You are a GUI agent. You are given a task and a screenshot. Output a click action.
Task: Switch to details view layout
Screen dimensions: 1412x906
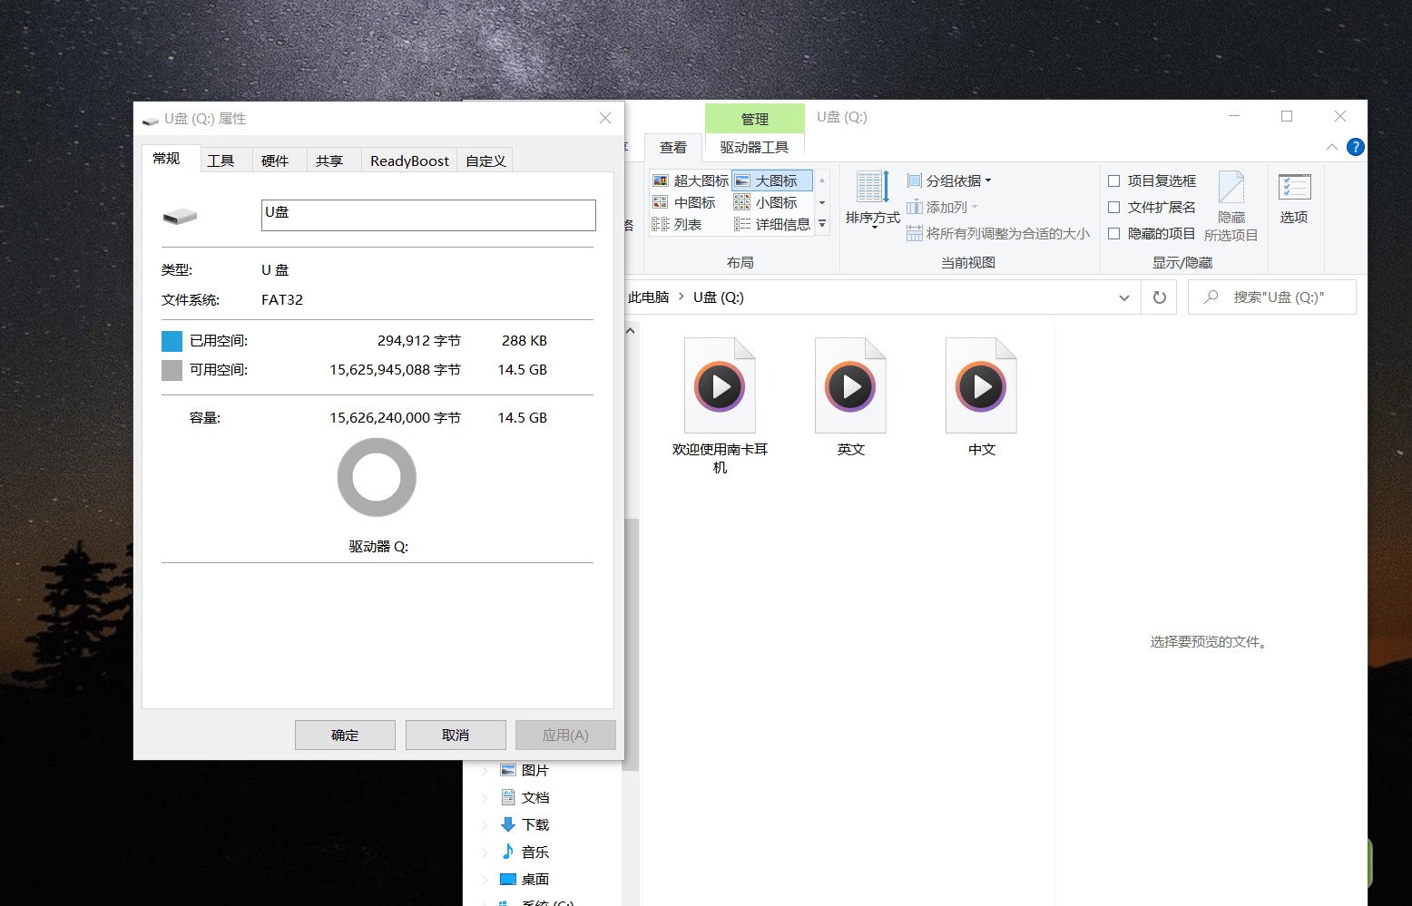tap(772, 224)
